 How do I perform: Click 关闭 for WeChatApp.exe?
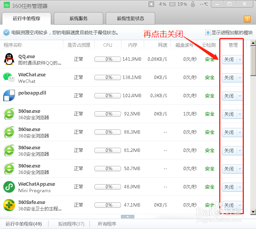[x=229, y=187]
